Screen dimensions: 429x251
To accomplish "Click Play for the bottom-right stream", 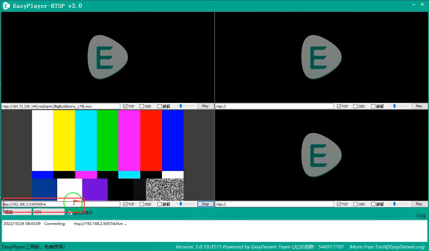I will click(419, 204).
